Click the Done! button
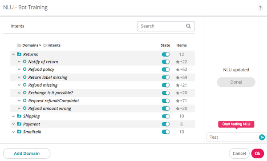 [x=236, y=82]
